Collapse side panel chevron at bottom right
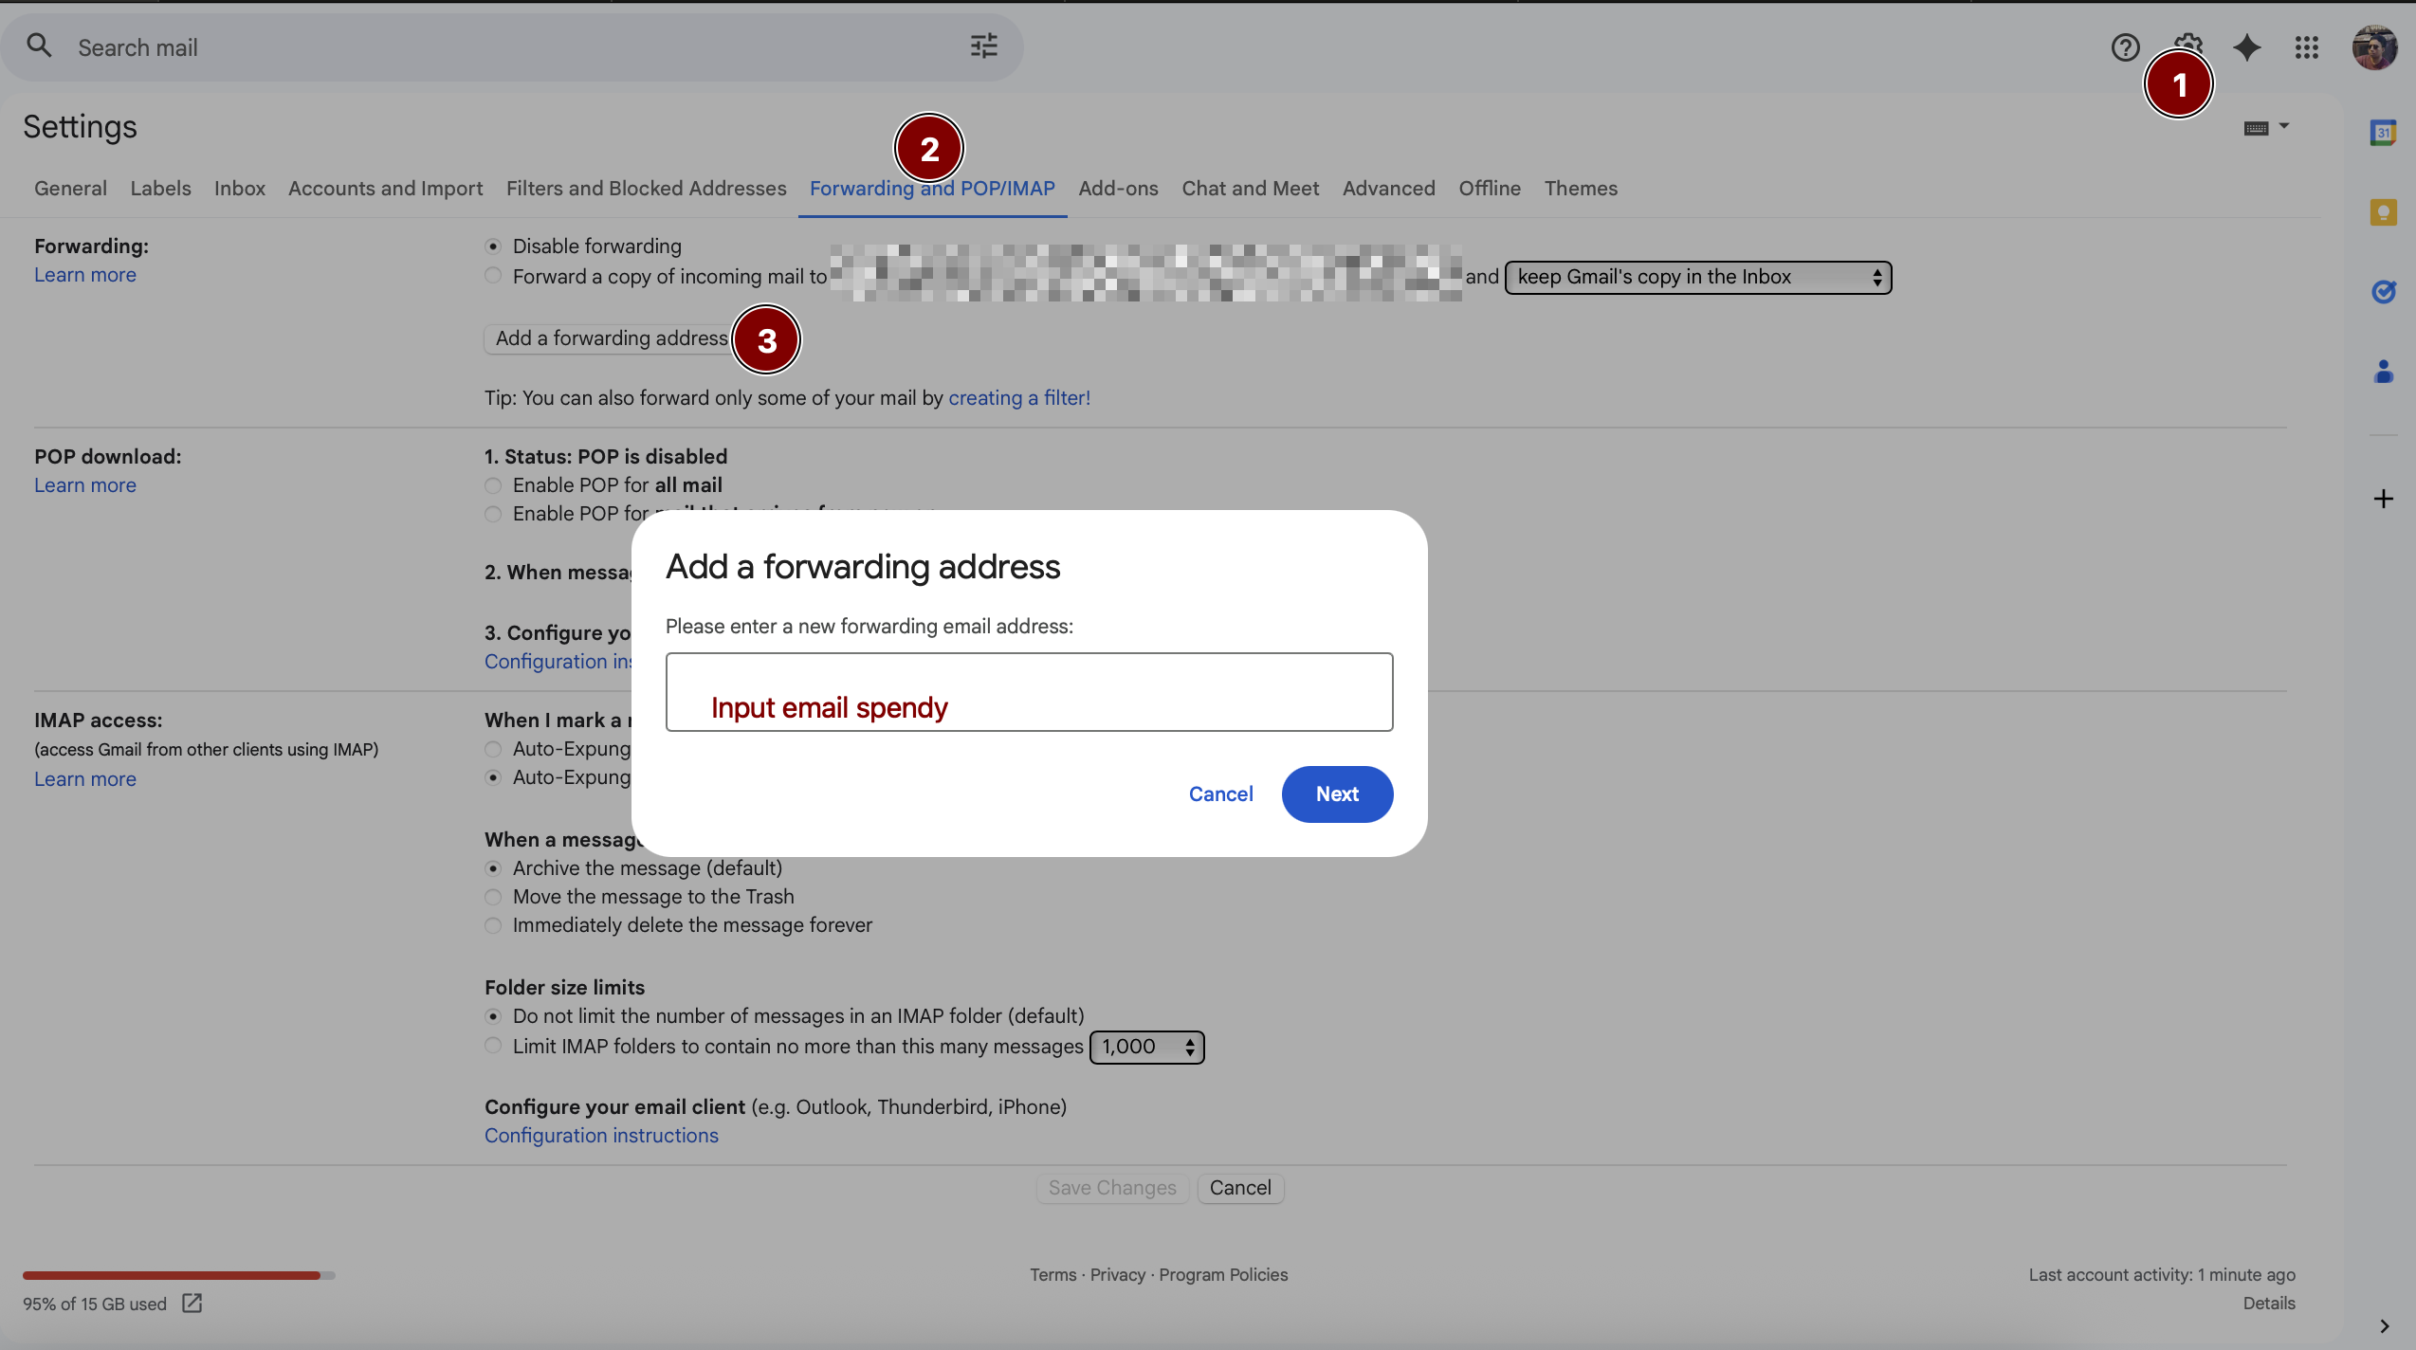The image size is (2416, 1350). (2384, 1326)
